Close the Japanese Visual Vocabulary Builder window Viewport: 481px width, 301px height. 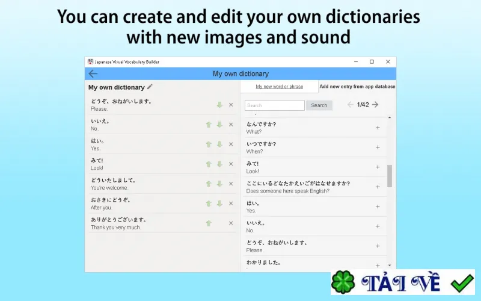pyautogui.click(x=388, y=62)
